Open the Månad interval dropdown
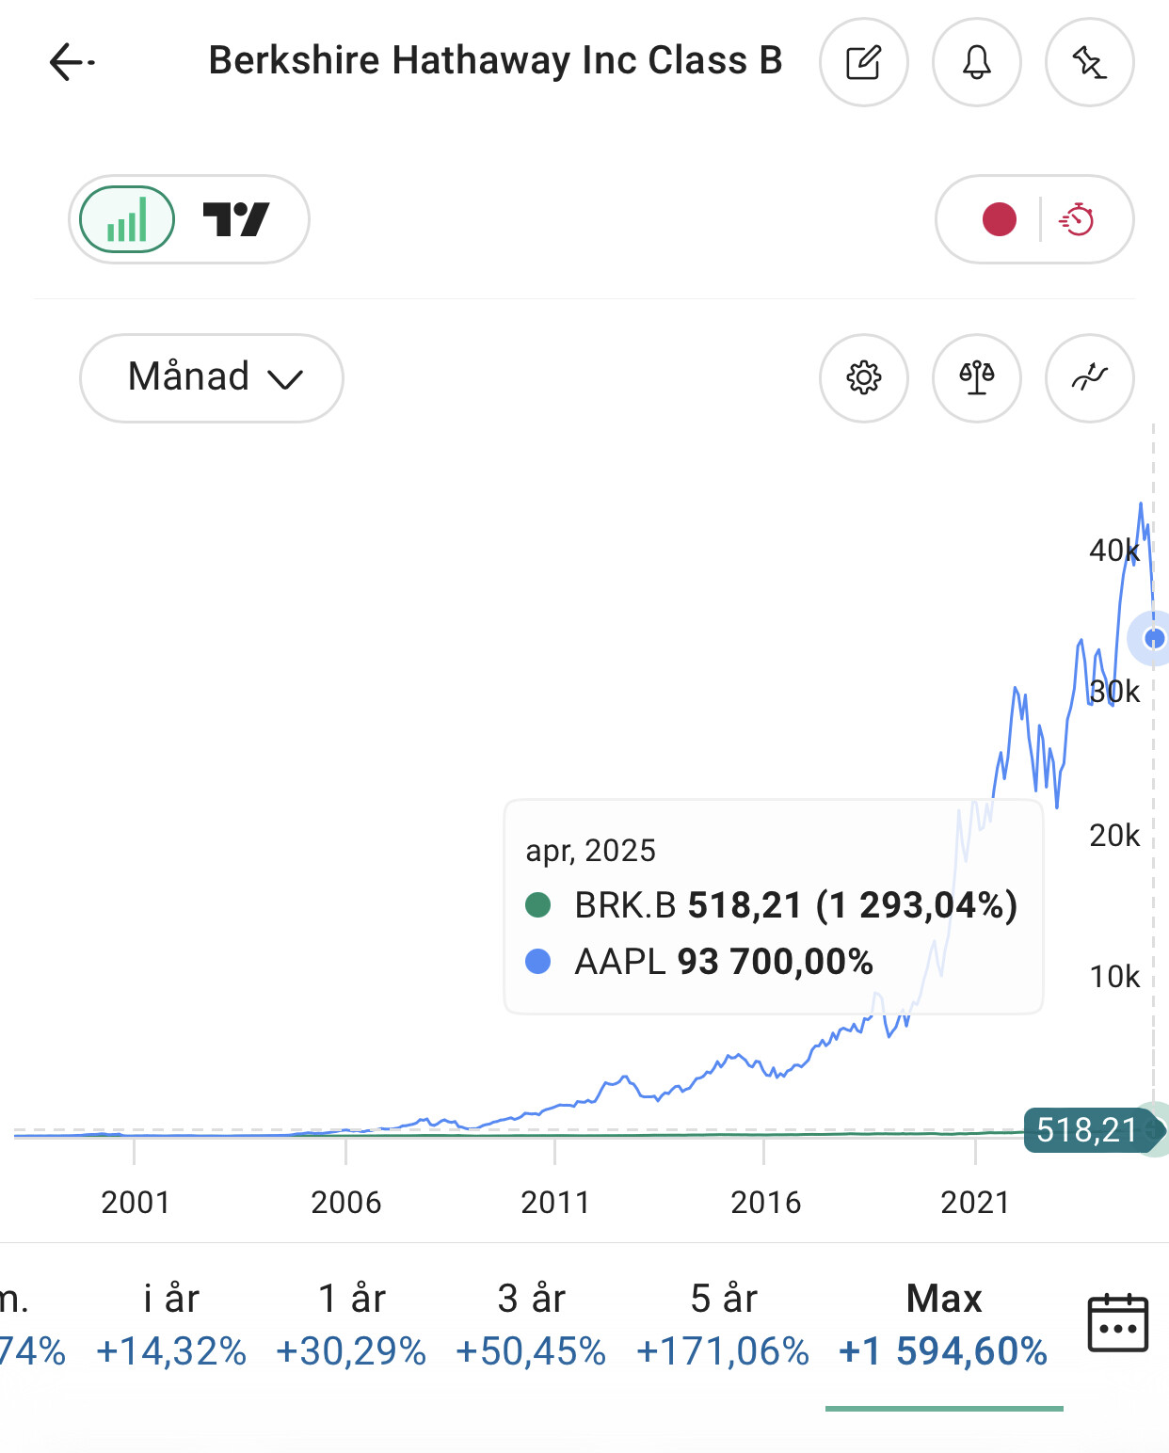The height and width of the screenshot is (1453, 1169). [x=212, y=378]
